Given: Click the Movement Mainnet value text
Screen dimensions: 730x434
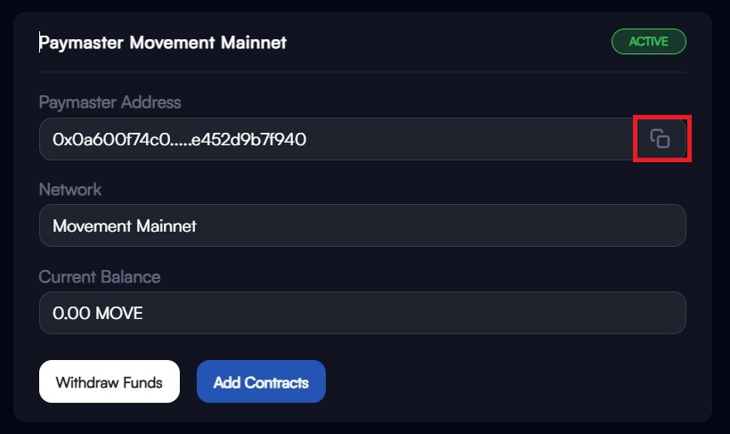Looking at the screenshot, I should (x=125, y=226).
